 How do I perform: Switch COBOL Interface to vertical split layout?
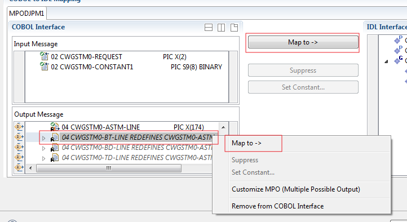coord(221,27)
